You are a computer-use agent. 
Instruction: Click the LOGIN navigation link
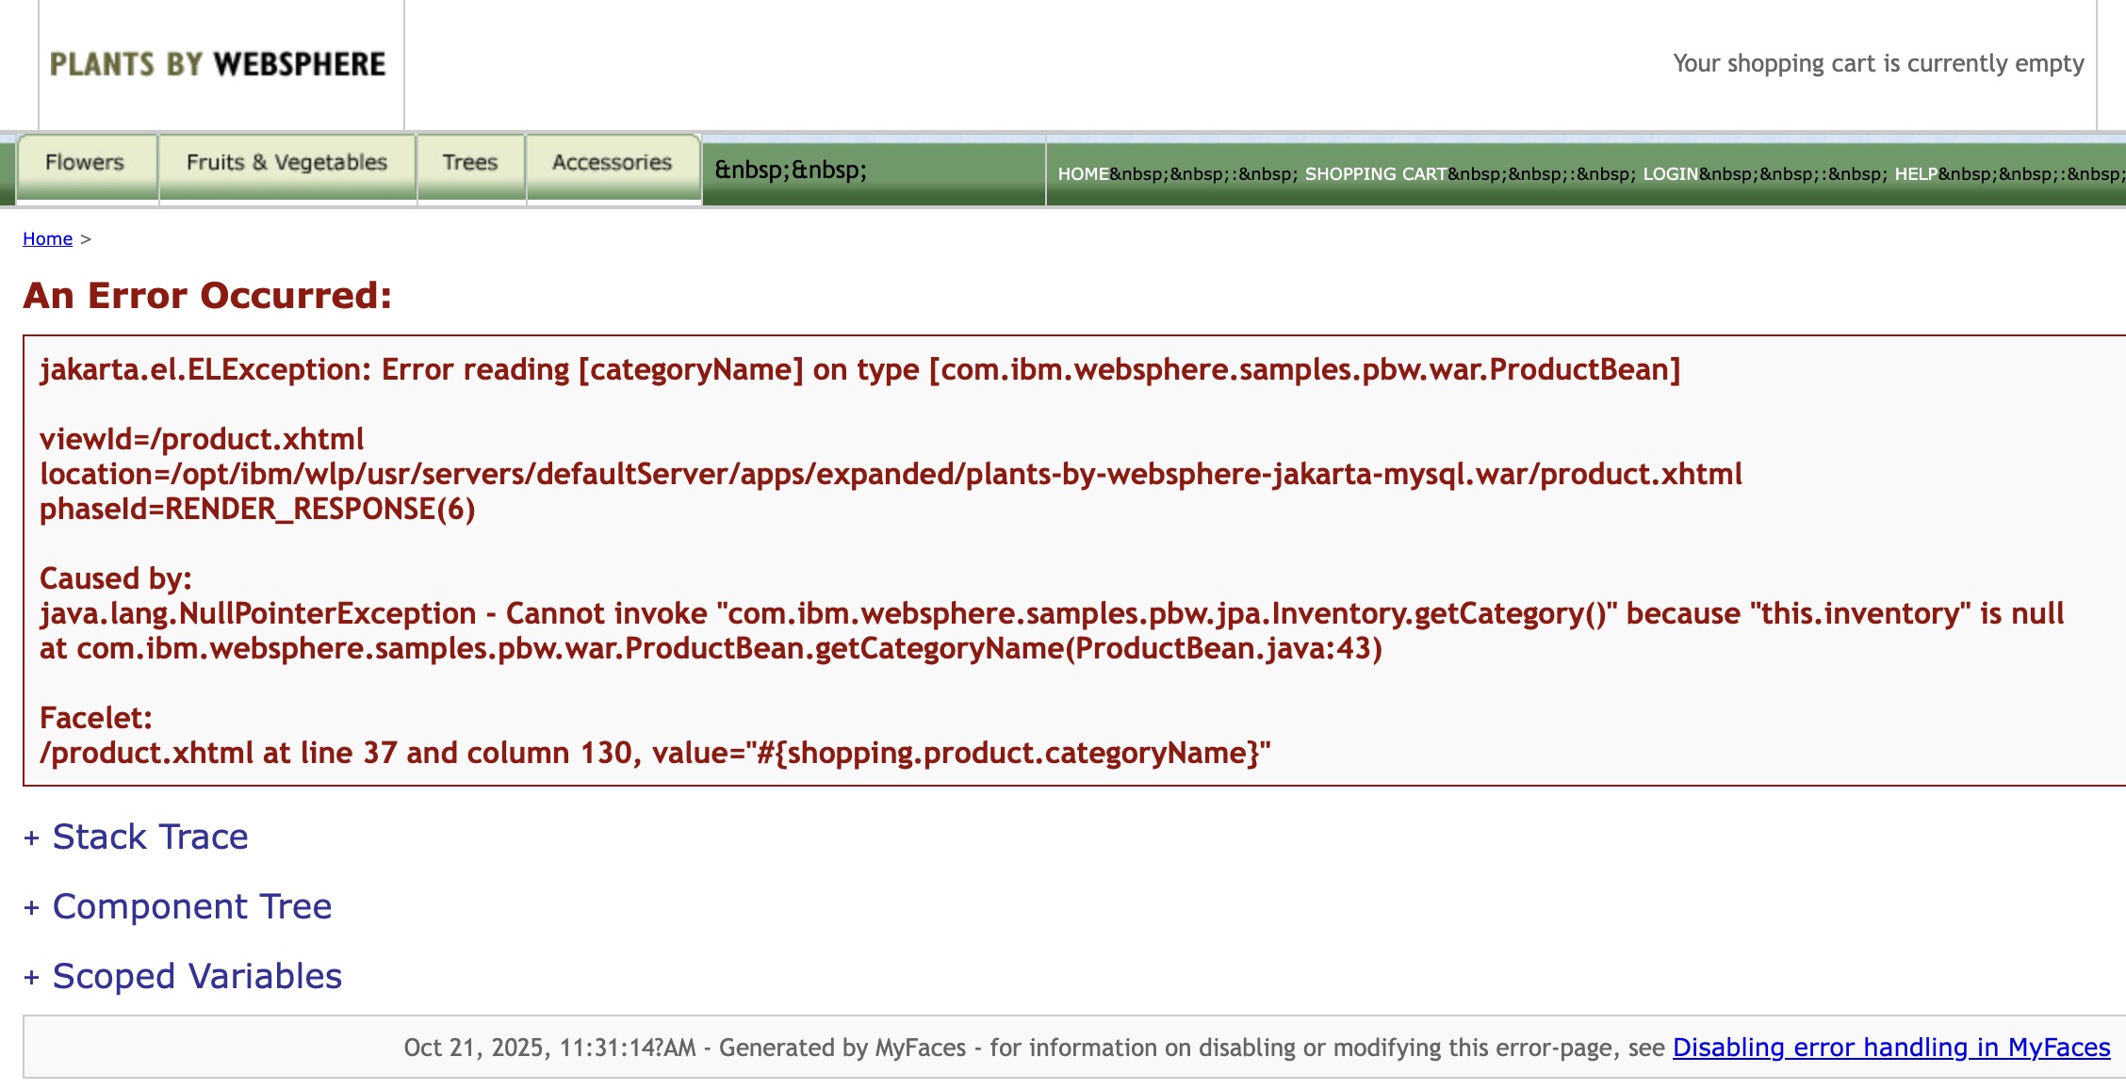1670,174
